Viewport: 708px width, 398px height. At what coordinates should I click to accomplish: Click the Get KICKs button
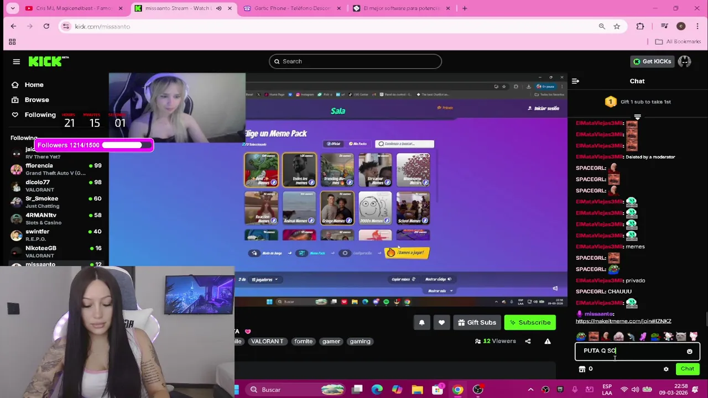(652, 61)
